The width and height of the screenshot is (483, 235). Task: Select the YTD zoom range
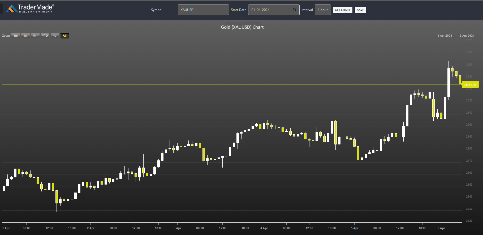[45, 36]
